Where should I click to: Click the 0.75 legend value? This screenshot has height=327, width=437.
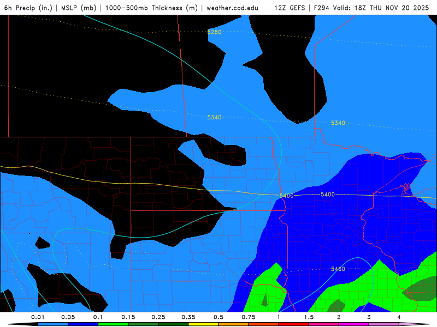[249, 317]
